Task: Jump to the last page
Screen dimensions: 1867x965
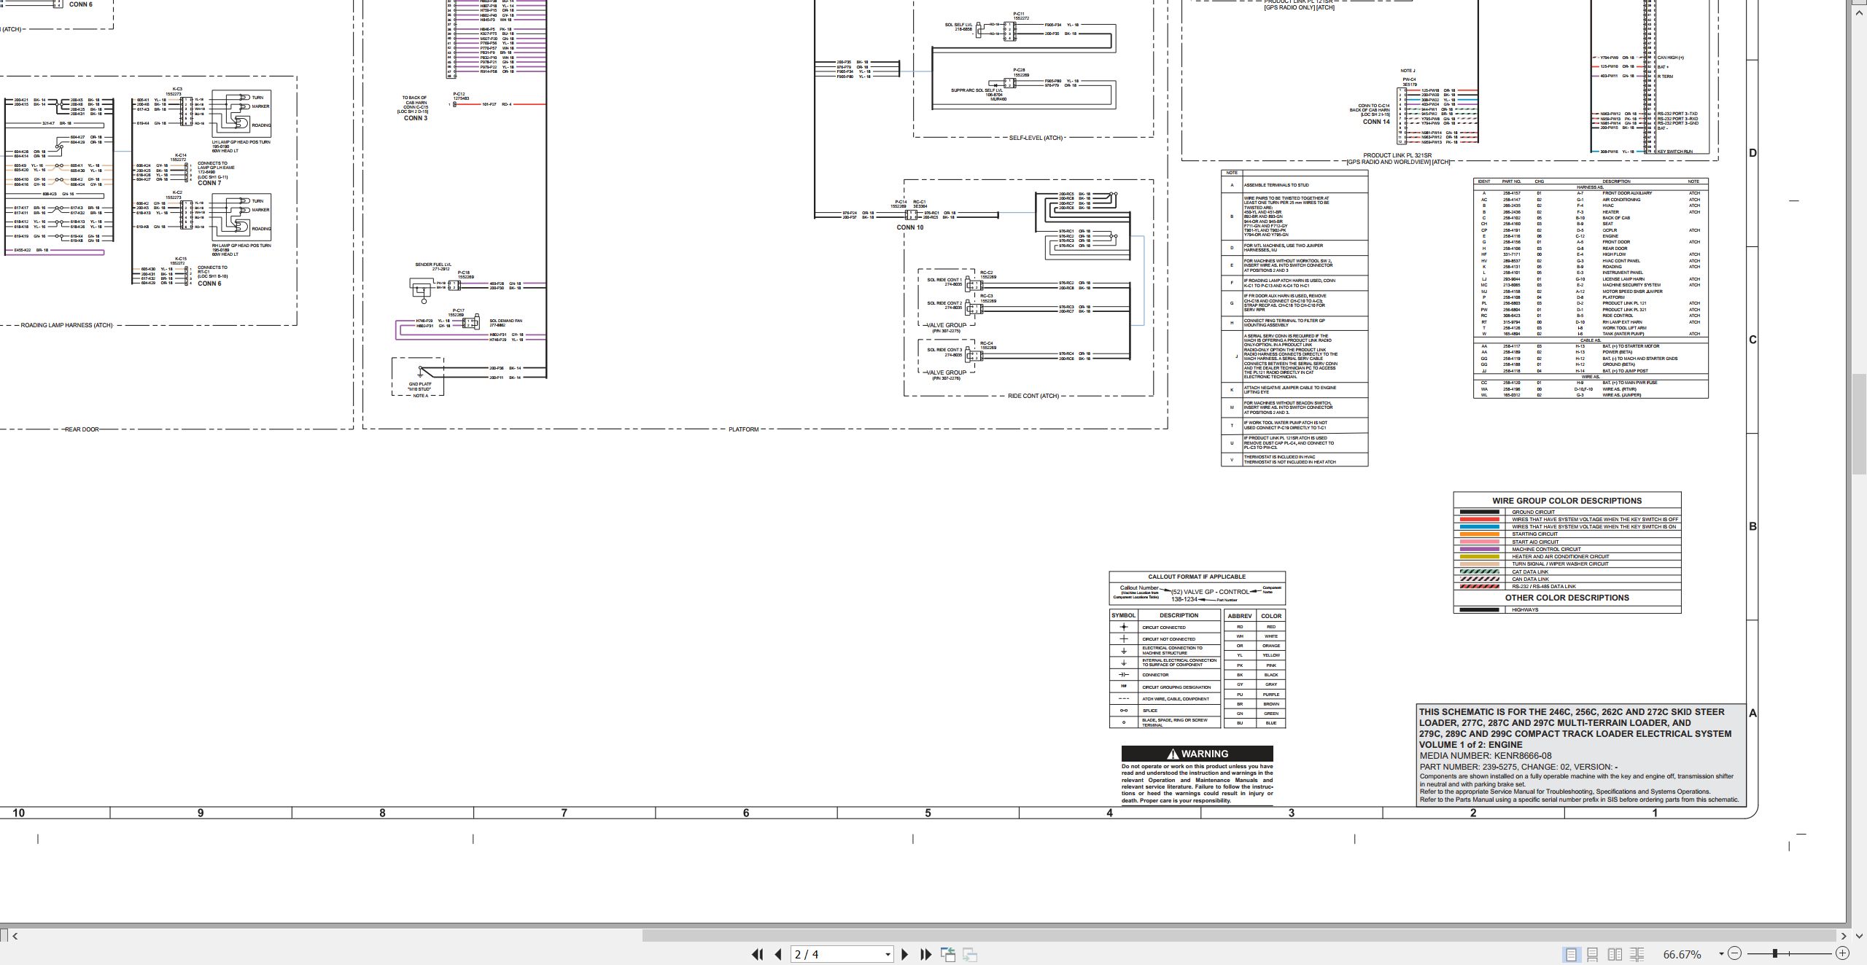Action: [x=926, y=954]
